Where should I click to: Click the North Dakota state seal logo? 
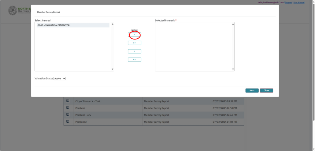point(13,11)
